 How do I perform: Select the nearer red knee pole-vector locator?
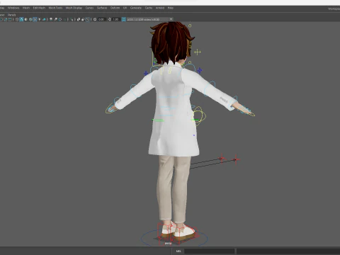click(x=222, y=159)
